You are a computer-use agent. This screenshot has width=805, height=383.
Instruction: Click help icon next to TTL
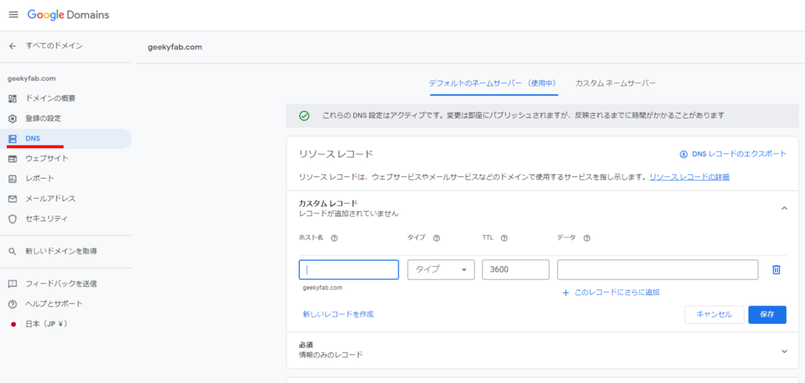point(504,238)
